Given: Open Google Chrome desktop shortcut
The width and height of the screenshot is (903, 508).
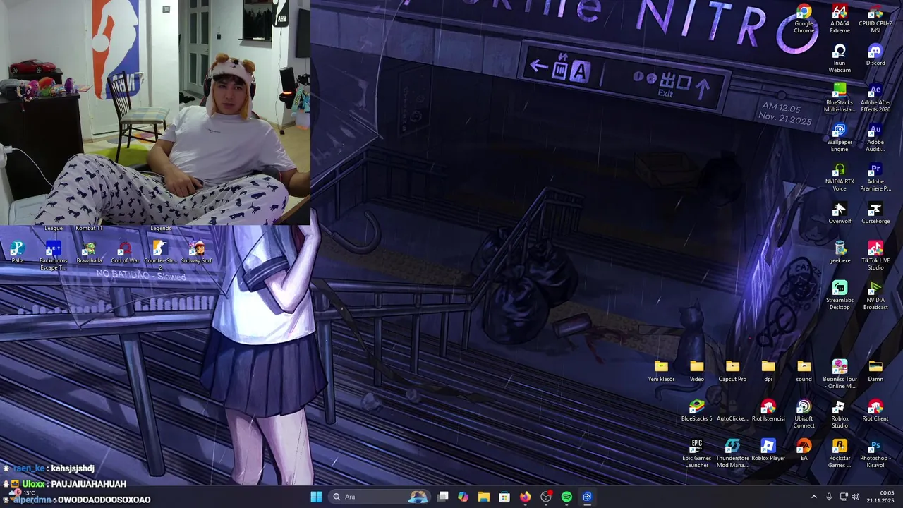Looking at the screenshot, I should tap(804, 19).
